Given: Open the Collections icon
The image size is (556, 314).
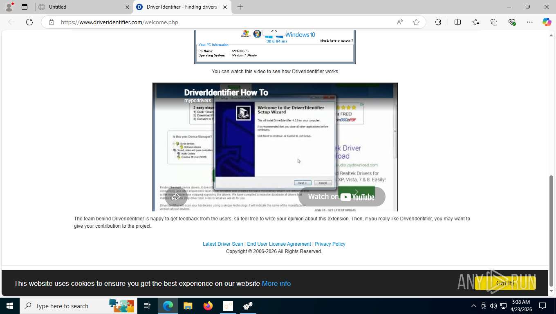Looking at the screenshot, I should pos(494,22).
